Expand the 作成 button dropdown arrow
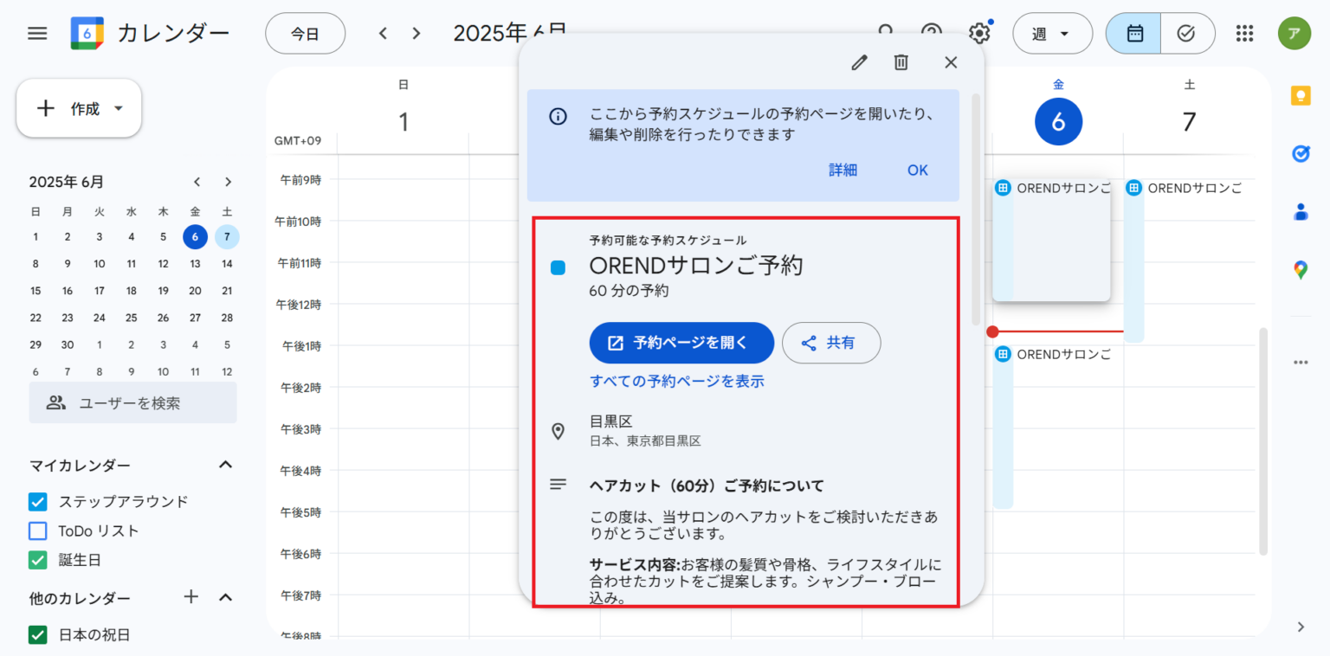Screen dimensions: 1330x656 tap(119, 108)
